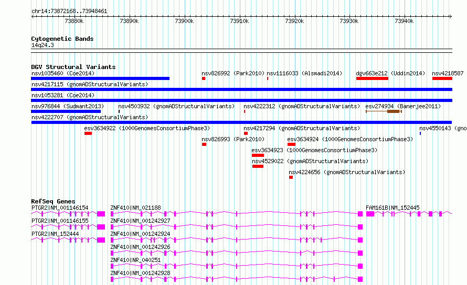Select the PTGR2|NM_001146155 transcript glyph

[68, 227]
